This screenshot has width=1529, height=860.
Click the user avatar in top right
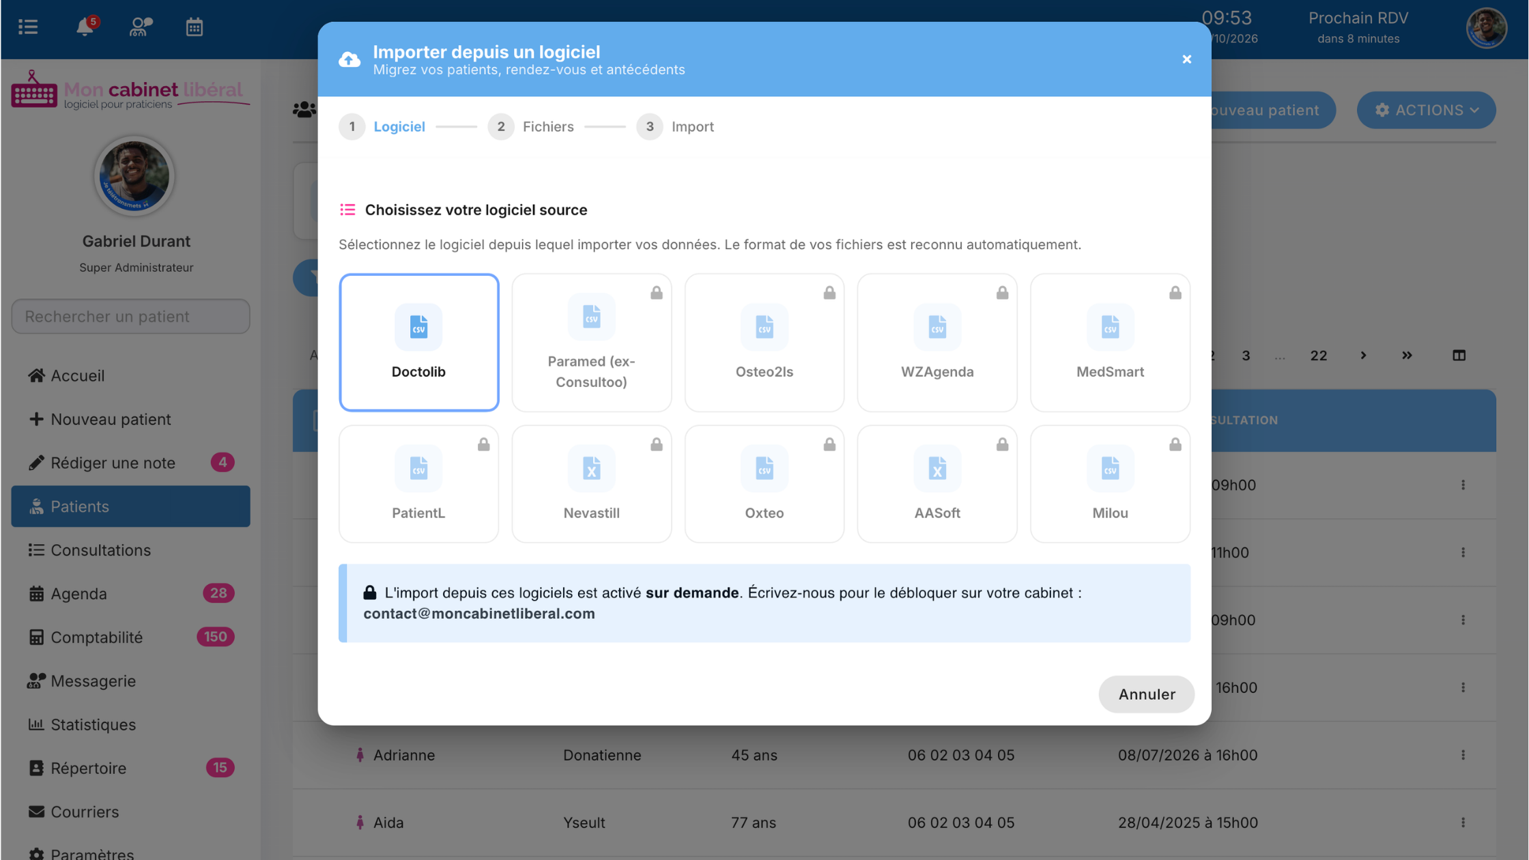[x=1486, y=28]
